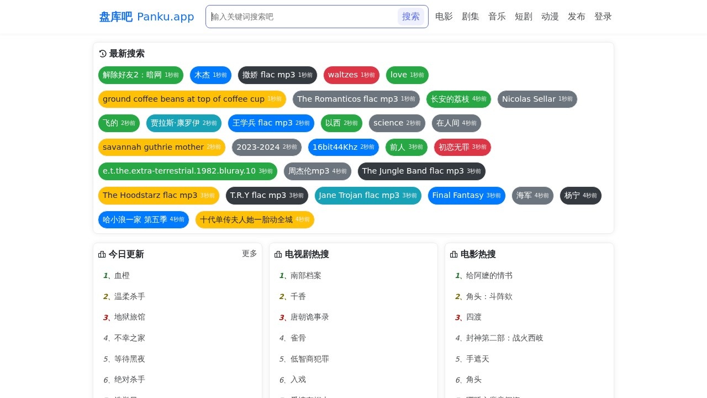Open 千香 in TV hot searches
The width and height of the screenshot is (707, 398).
[x=298, y=296]
